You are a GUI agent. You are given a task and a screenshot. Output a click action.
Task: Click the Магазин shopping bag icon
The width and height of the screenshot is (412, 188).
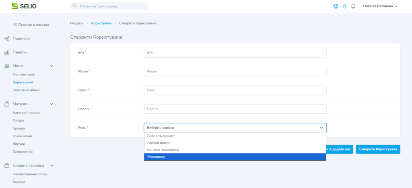pos(7,104)
